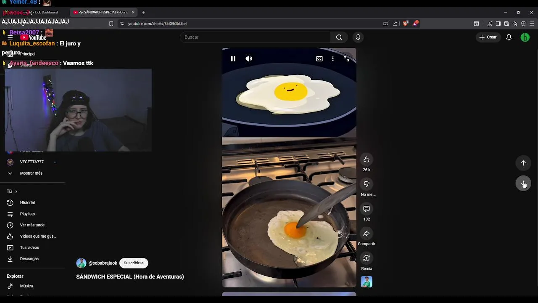
Task: Open the sebabrajuok channel avatar
Action: click(81, 263)
